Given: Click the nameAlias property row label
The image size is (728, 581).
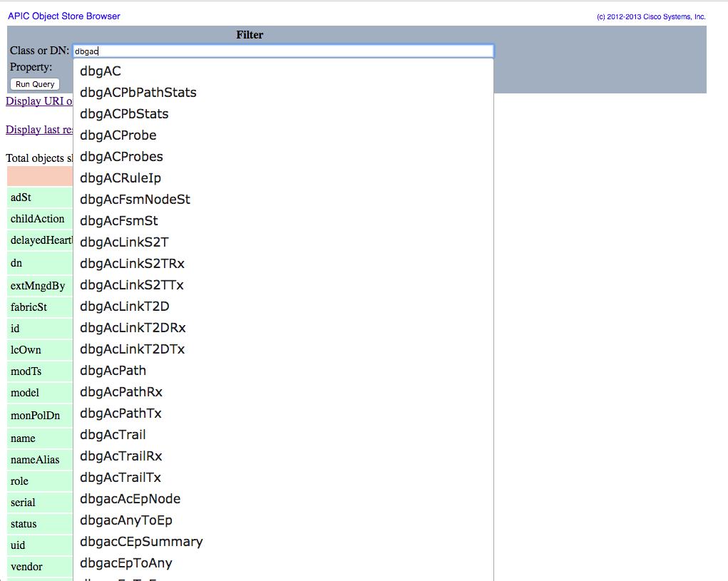Looking at the screenshot, I should point(36,460).
